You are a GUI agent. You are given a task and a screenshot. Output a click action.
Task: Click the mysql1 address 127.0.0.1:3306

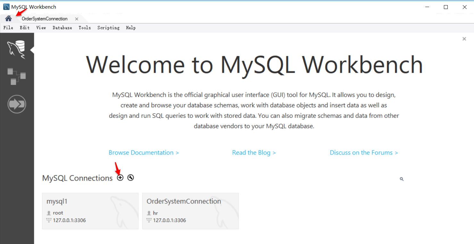point(69,220)
